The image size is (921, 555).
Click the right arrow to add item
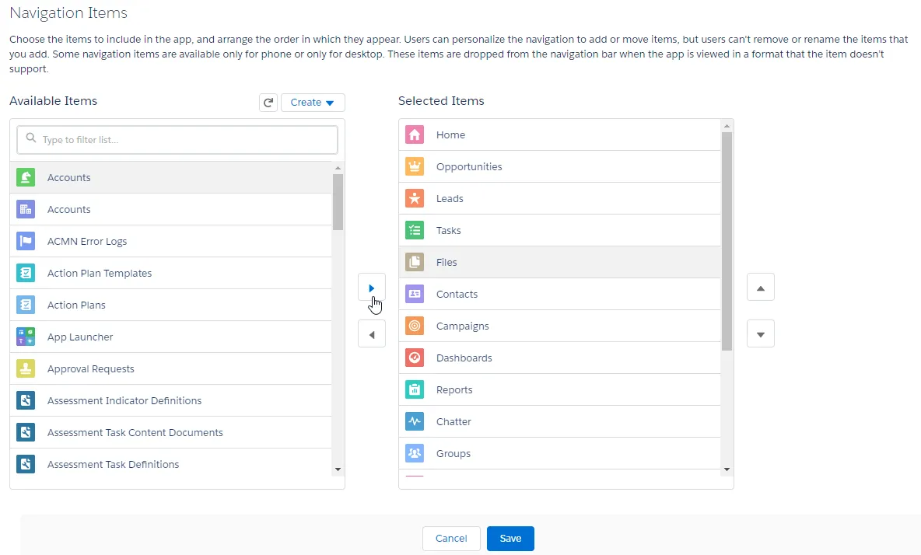point(372,288)
